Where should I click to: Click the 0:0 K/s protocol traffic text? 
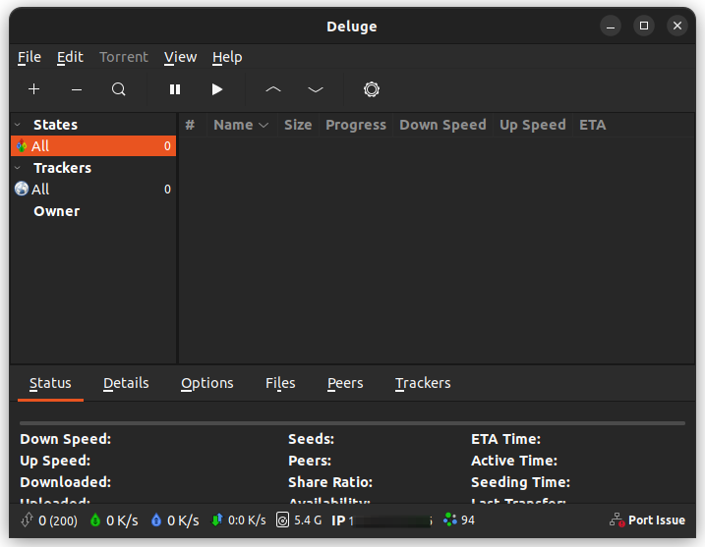(247, 520)
